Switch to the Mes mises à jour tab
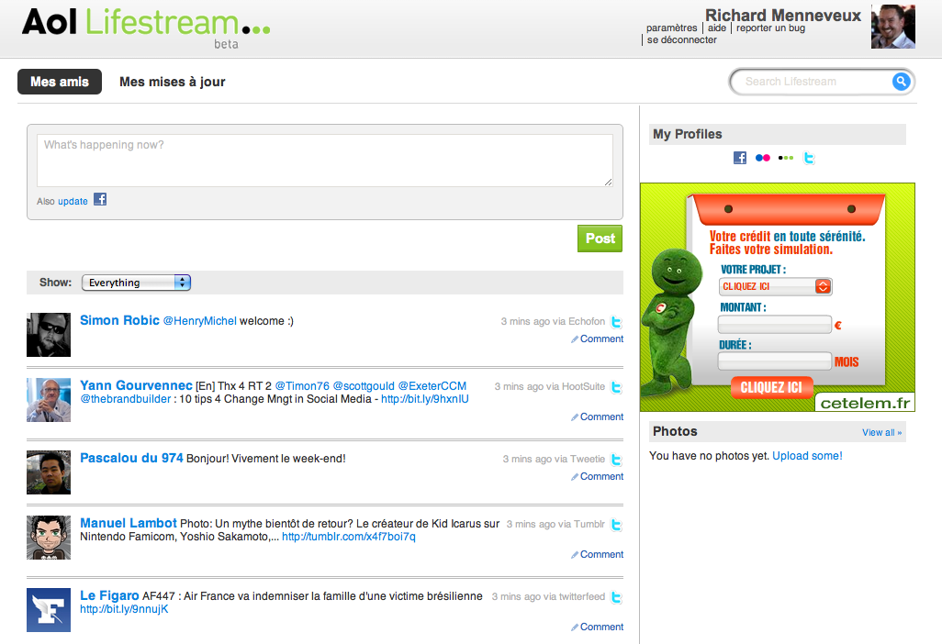The image size is (942, 644). (173, 82)
